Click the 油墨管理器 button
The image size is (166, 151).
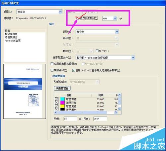(x=62, y=88)
